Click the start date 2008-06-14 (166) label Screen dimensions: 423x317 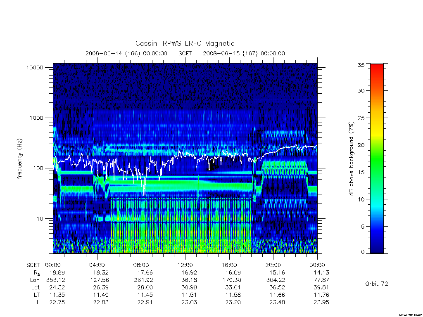tap(126, 53)
